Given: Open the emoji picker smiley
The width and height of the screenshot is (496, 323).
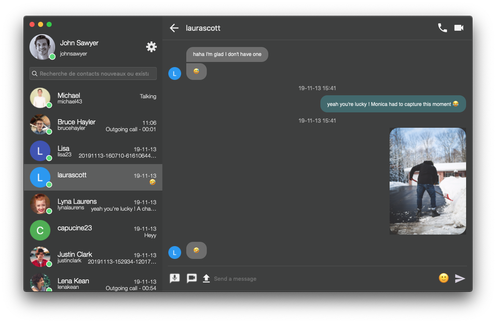Looking at the screenshot, I should (443, 279).
